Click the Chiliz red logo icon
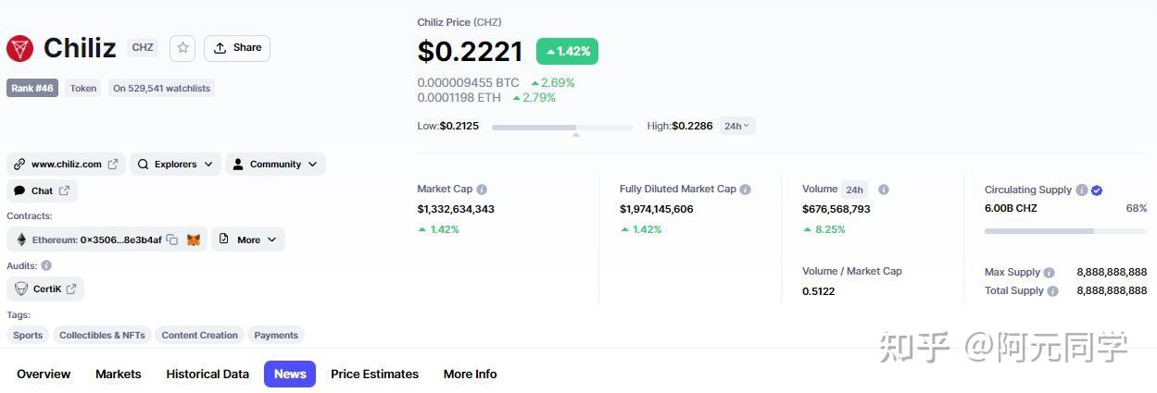 point(19,48)
